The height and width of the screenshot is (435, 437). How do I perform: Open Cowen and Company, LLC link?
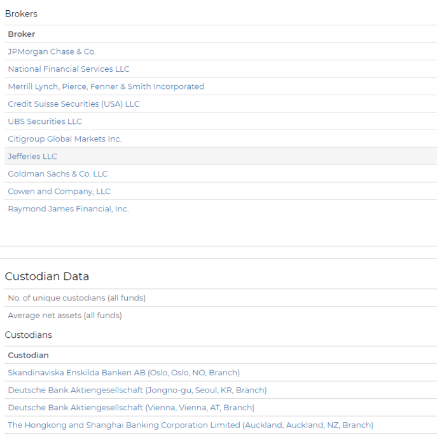(x=59, y=192)
